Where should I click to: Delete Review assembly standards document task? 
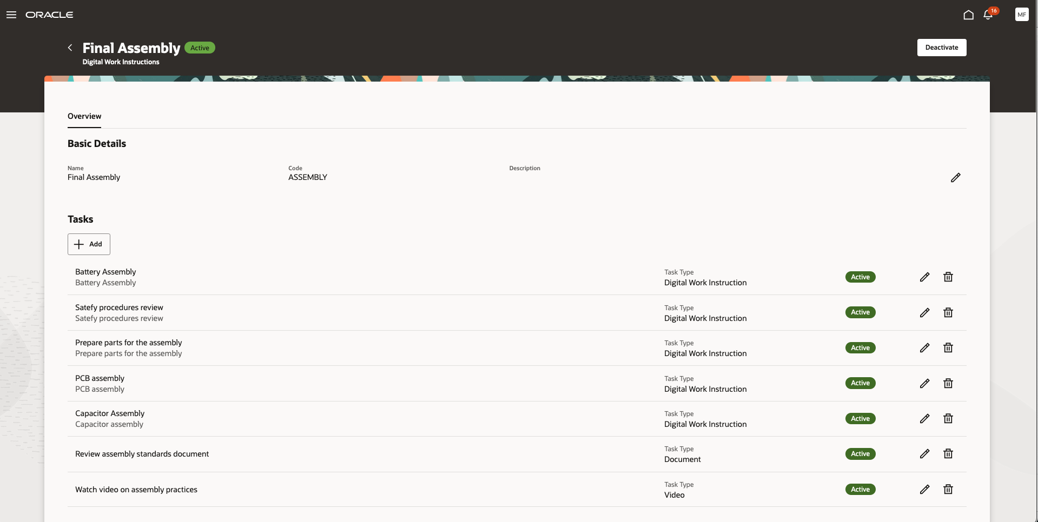[948, 453]
